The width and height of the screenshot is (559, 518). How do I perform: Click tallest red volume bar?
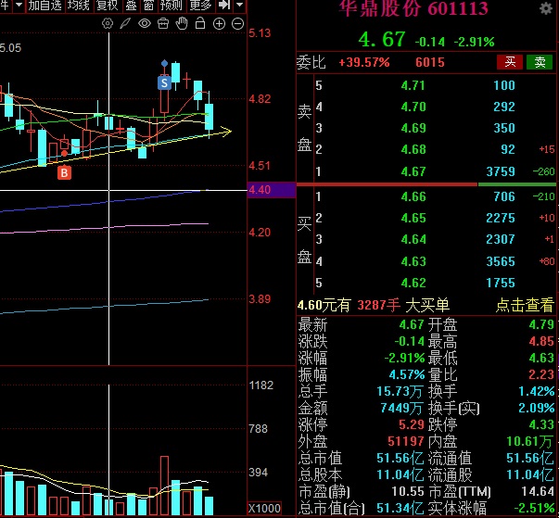(x=164, y=486)
